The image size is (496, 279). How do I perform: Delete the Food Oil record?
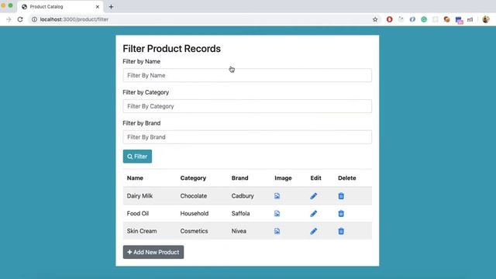341,214
